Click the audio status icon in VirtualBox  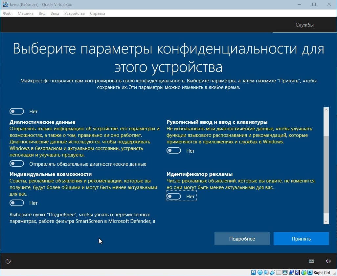tap(266, 272)
